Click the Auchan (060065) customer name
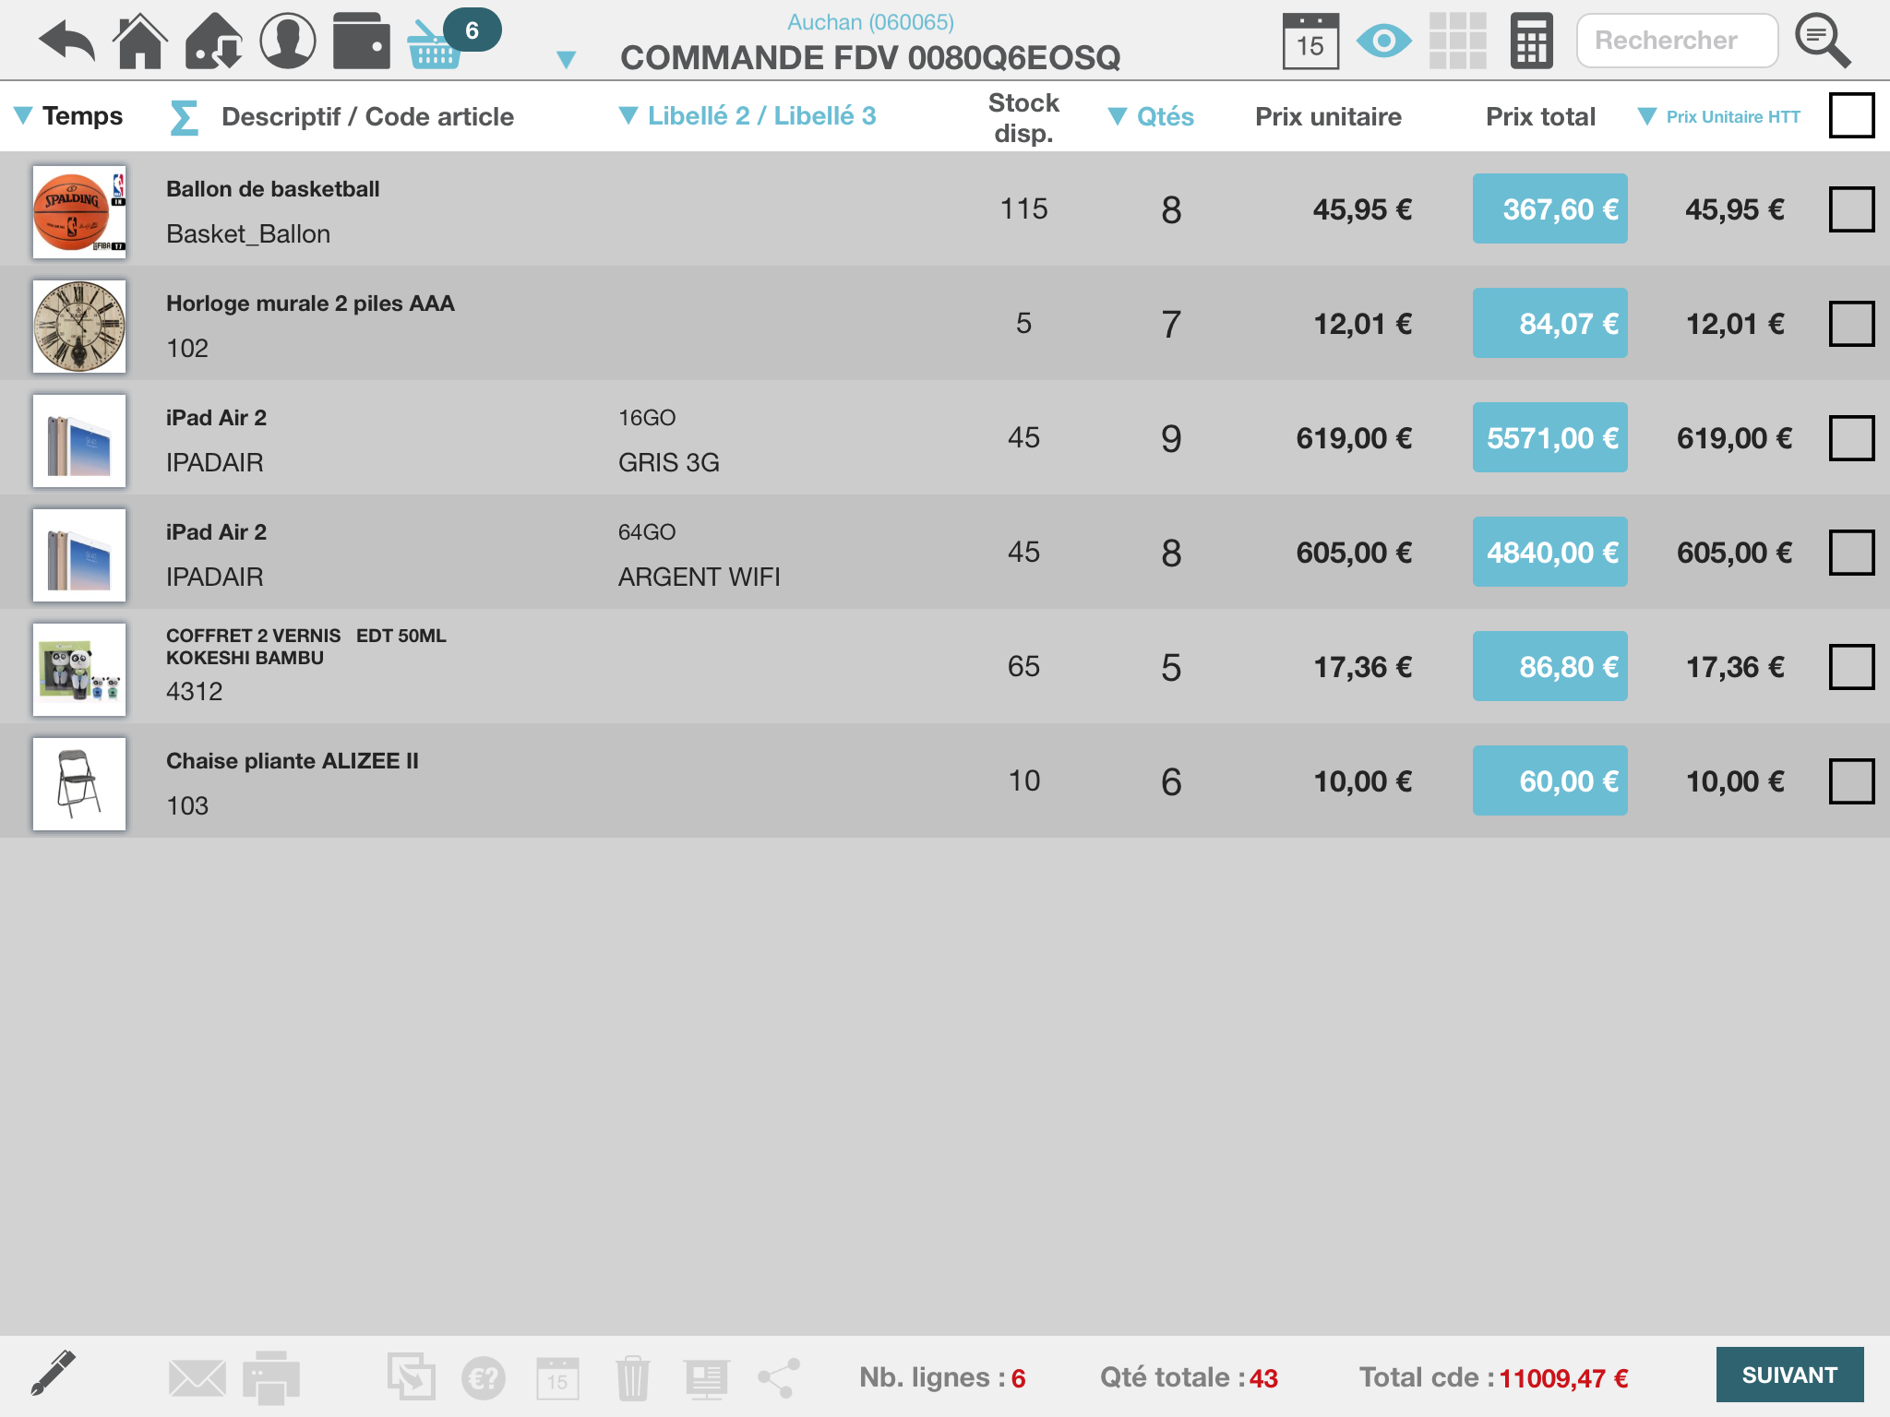 click(870, 22)
